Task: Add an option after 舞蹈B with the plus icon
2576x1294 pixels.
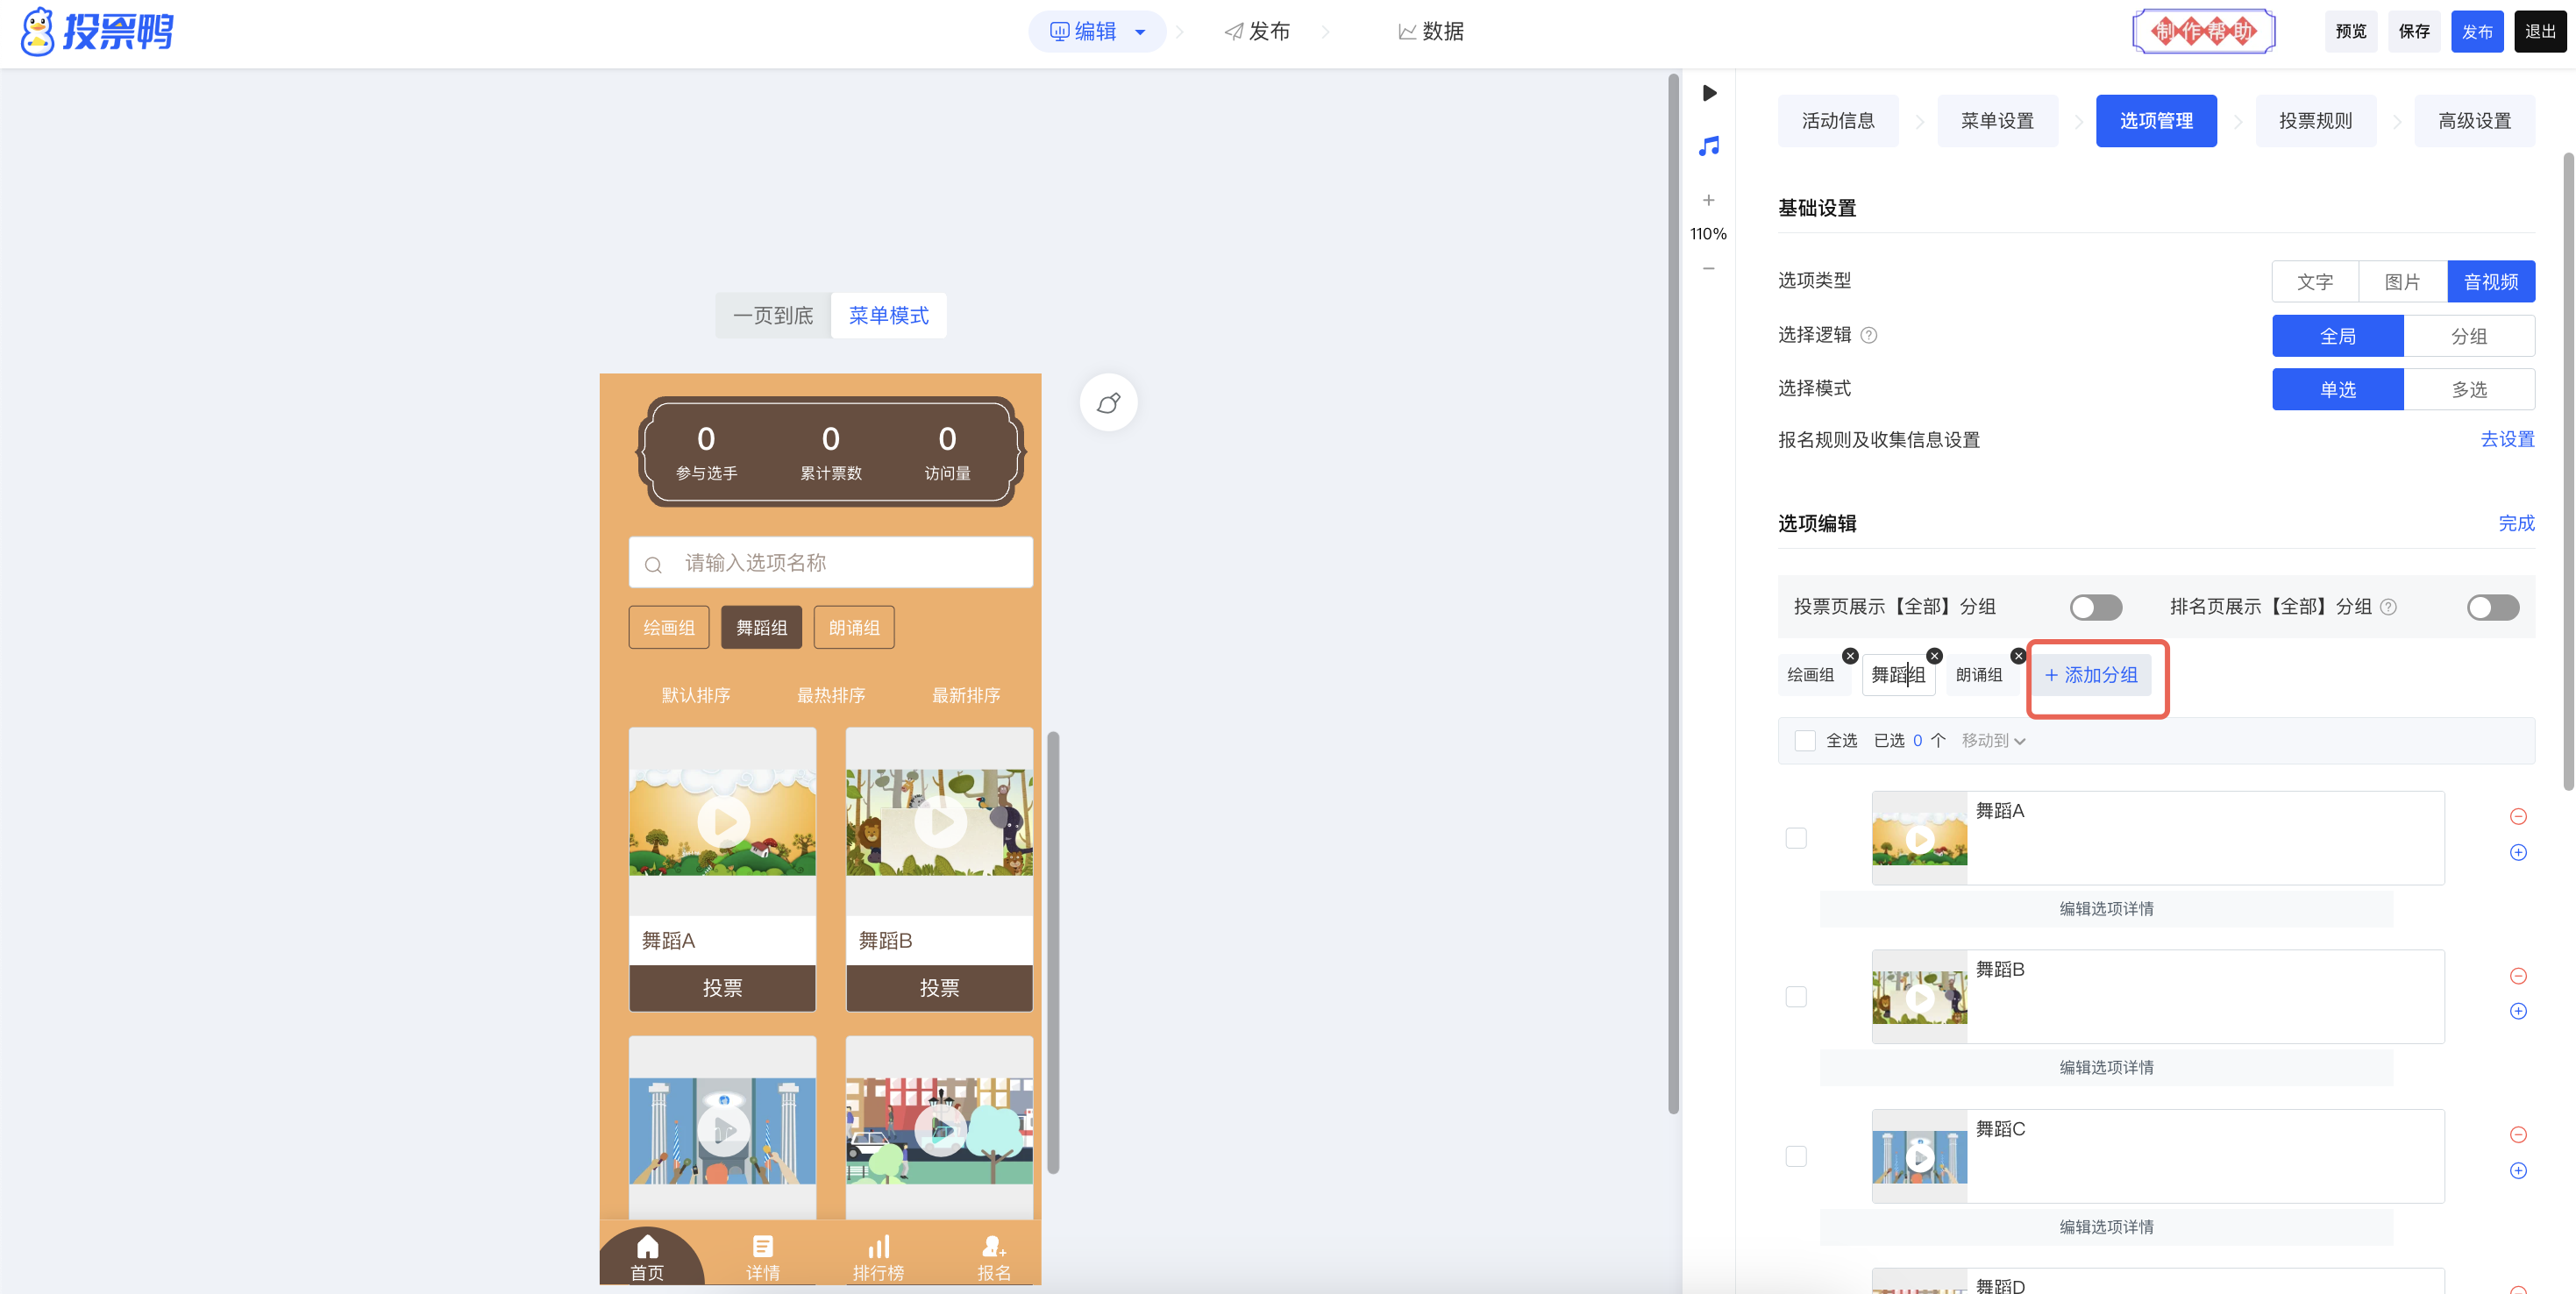Action: [x=2518, y=1011]
